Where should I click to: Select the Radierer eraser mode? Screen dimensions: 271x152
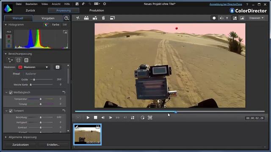tap(31, 74)
